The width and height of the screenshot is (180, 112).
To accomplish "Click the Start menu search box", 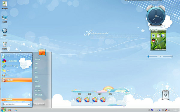I will 16,104.
